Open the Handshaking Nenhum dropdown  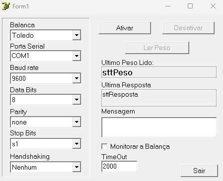click(x=46, y=167)
